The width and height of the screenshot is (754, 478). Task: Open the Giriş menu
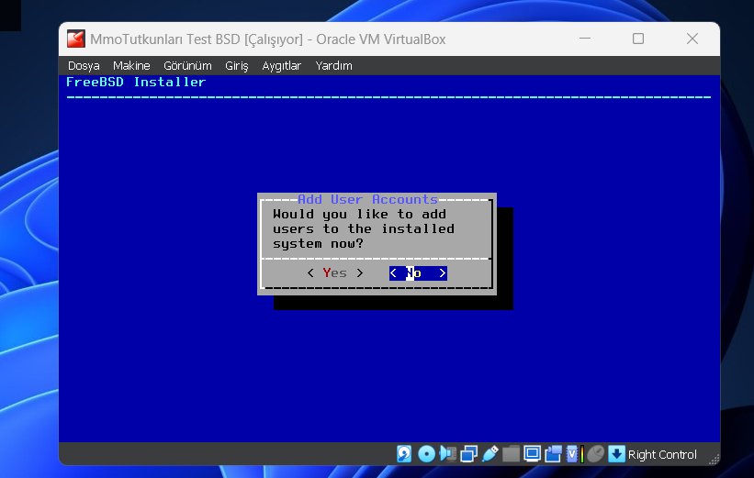tap(237, 66)
